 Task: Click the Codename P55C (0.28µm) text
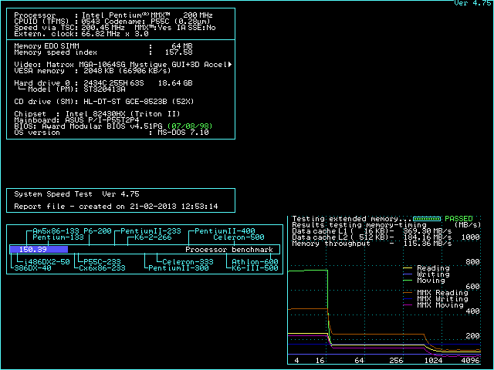coord(157,22)
